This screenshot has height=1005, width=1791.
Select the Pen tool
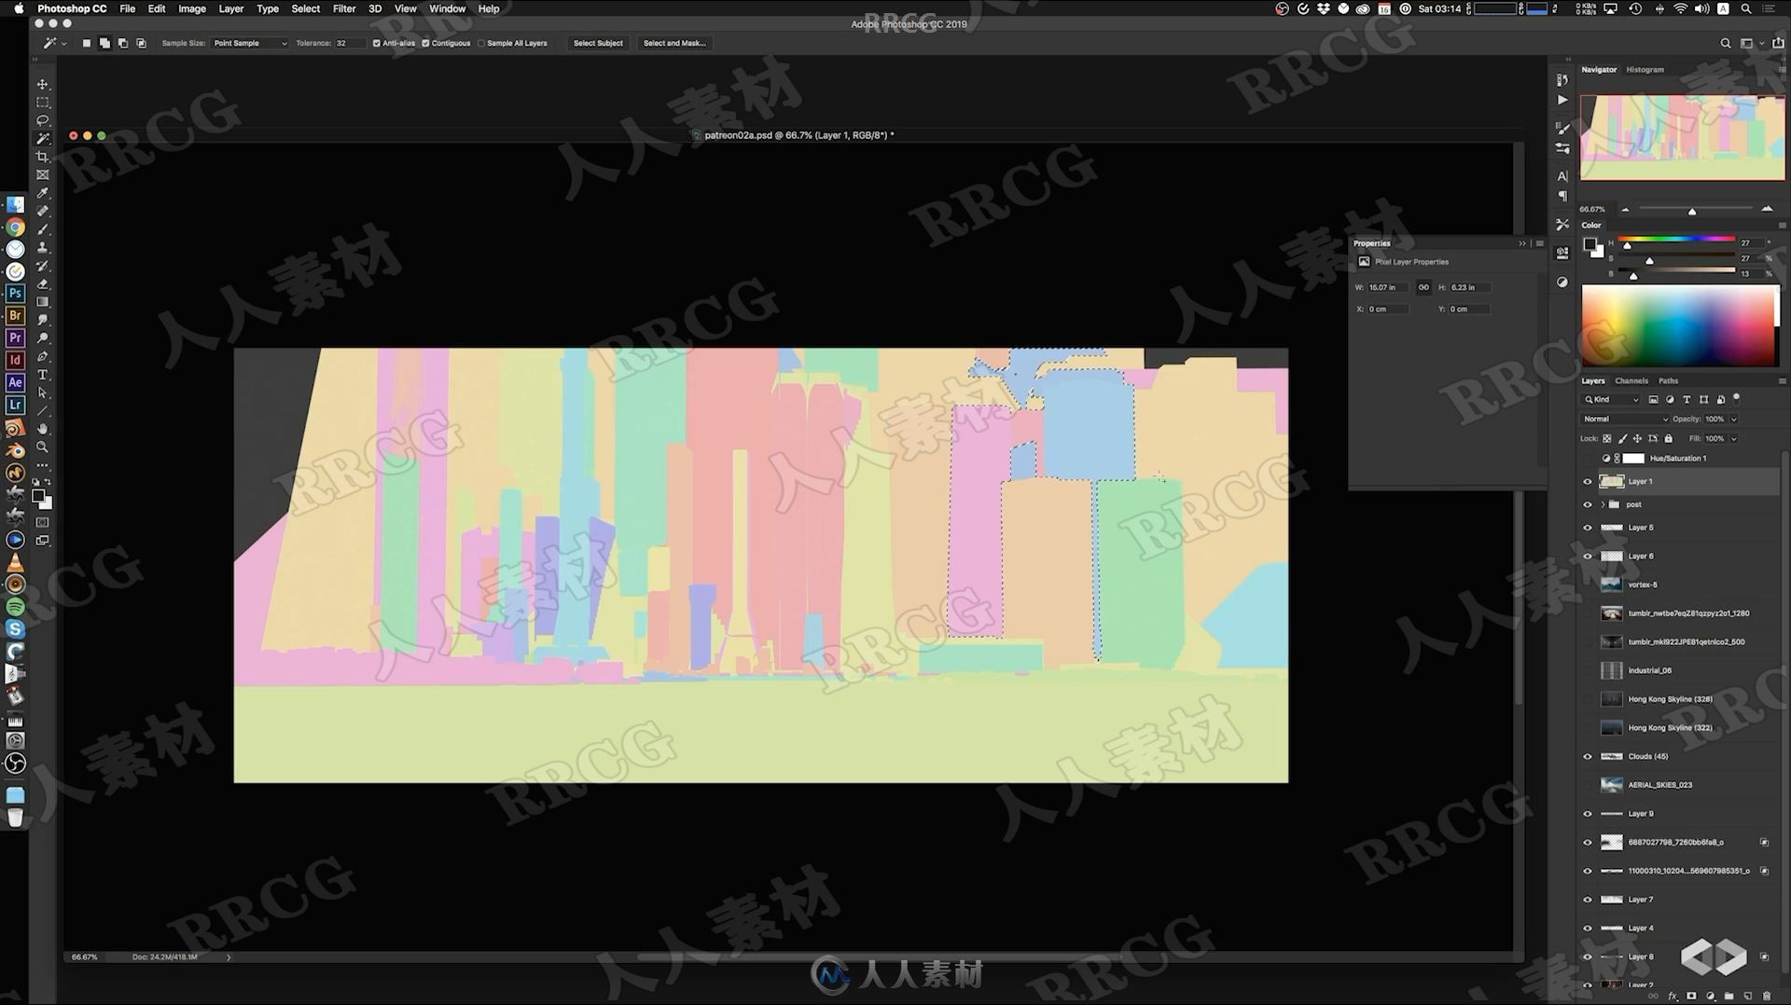point(43,357)
